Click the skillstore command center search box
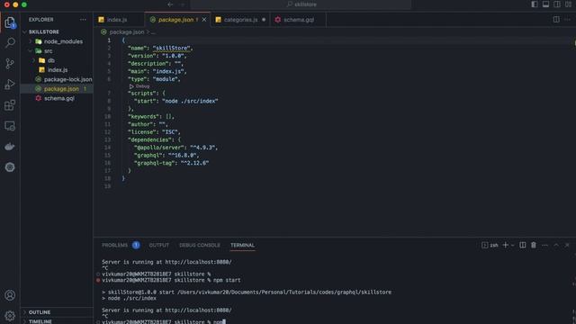 point(301,4)
